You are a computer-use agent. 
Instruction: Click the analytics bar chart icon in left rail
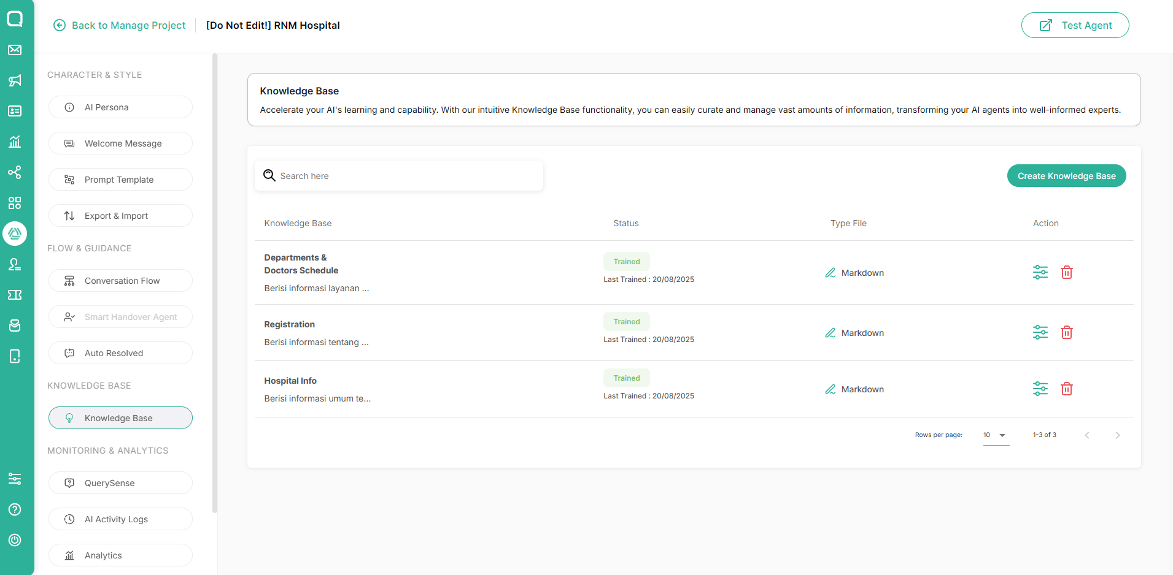15,142
